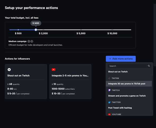The height and width of the screenshot is (128, 156).
Task: Set budget slider to $5,000 mark
Action: 81,30
